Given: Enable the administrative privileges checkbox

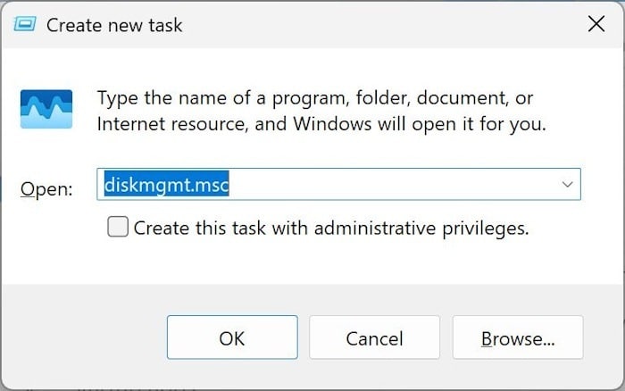Looking at the screenshot, I should click(117, 228).
